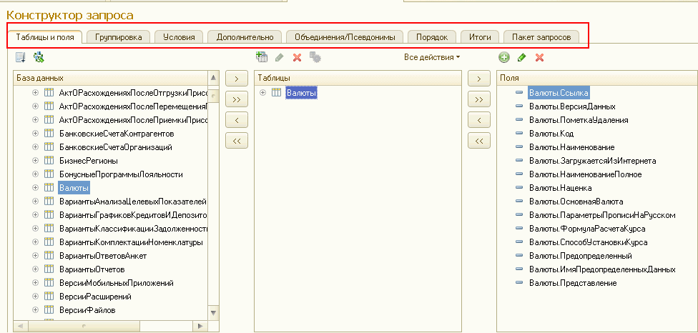Click the gray gear table parameters icon
The height and width of the screenshot is (333, 698).
coord(315,57)
